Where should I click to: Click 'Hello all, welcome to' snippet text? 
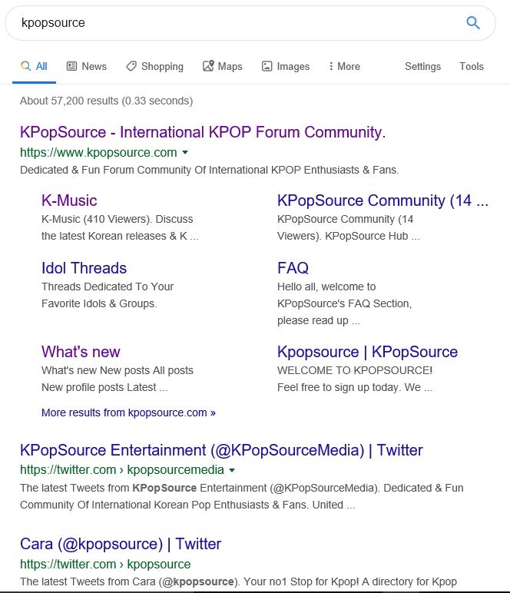[x=326, y=287]
